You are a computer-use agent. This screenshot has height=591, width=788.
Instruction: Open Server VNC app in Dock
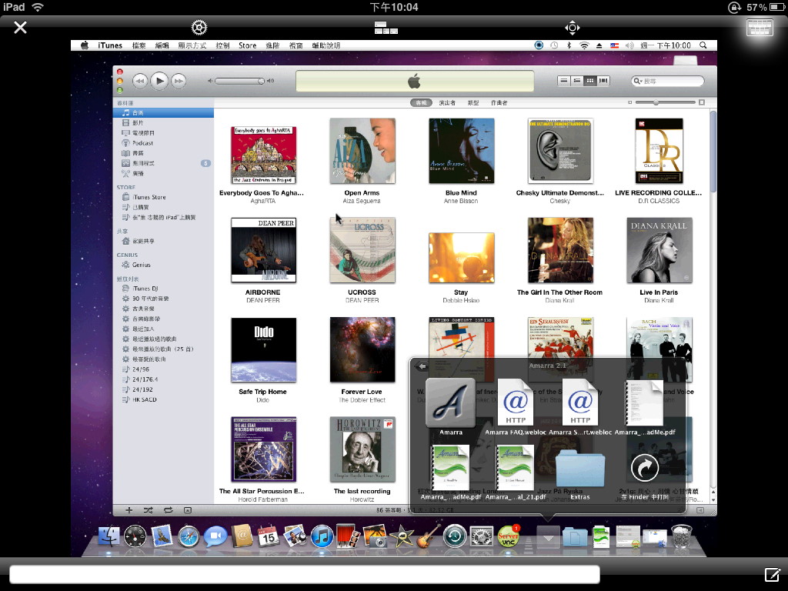pyautogui.click(x=508, y=536)
